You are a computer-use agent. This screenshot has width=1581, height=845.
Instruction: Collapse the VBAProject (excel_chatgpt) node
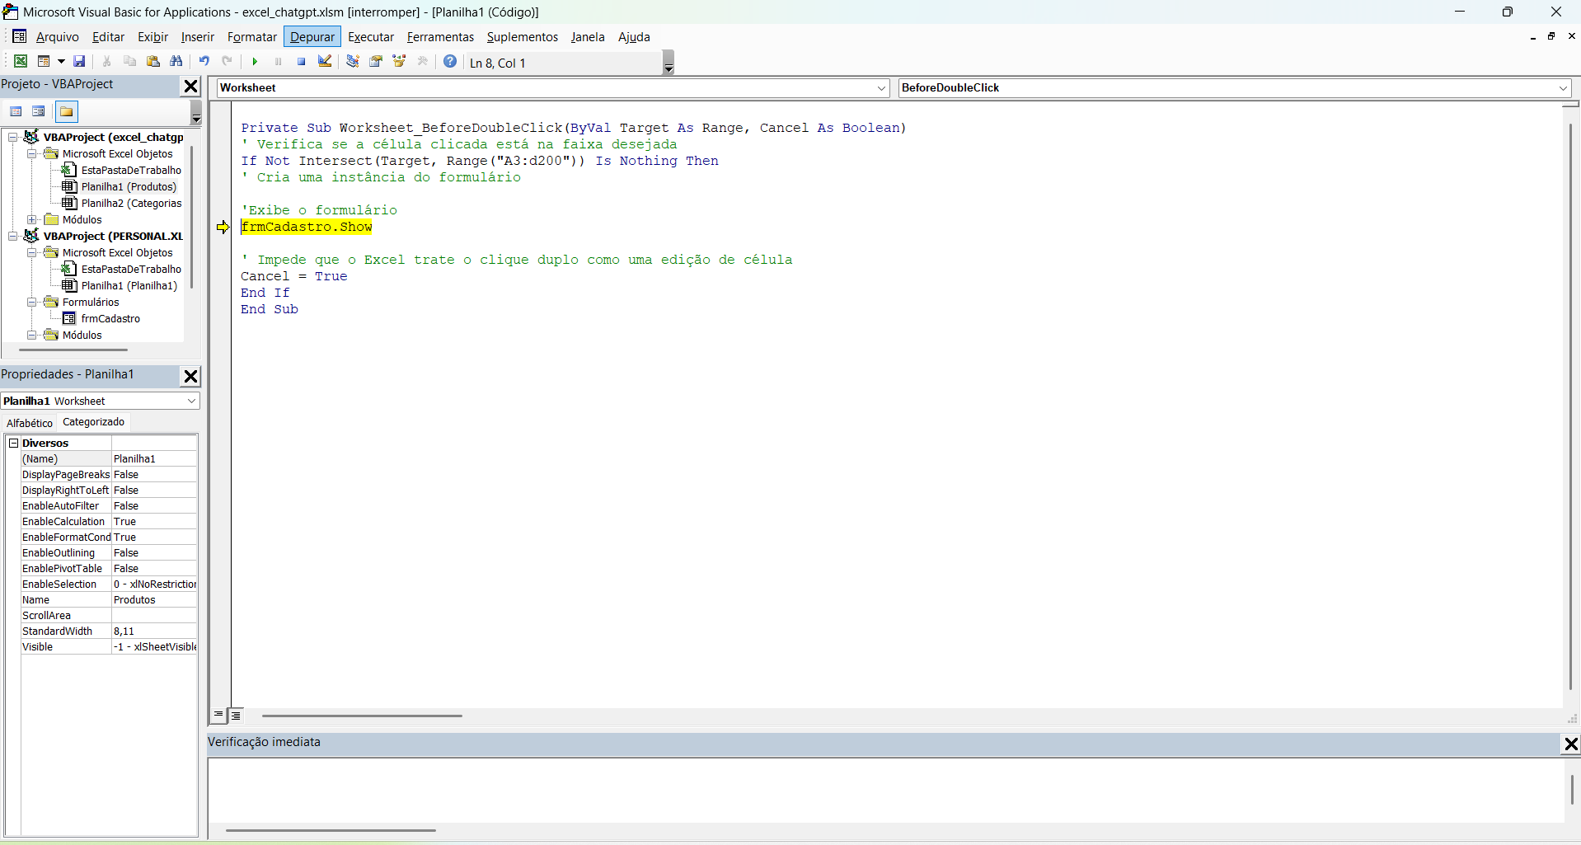pos(13,138)
